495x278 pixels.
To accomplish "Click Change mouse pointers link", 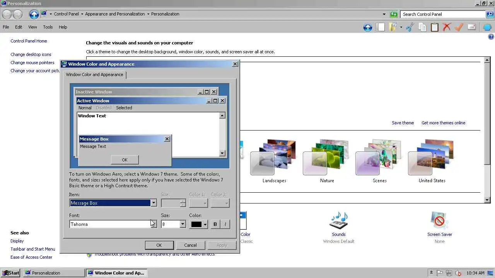I will [x=32, y=63].
